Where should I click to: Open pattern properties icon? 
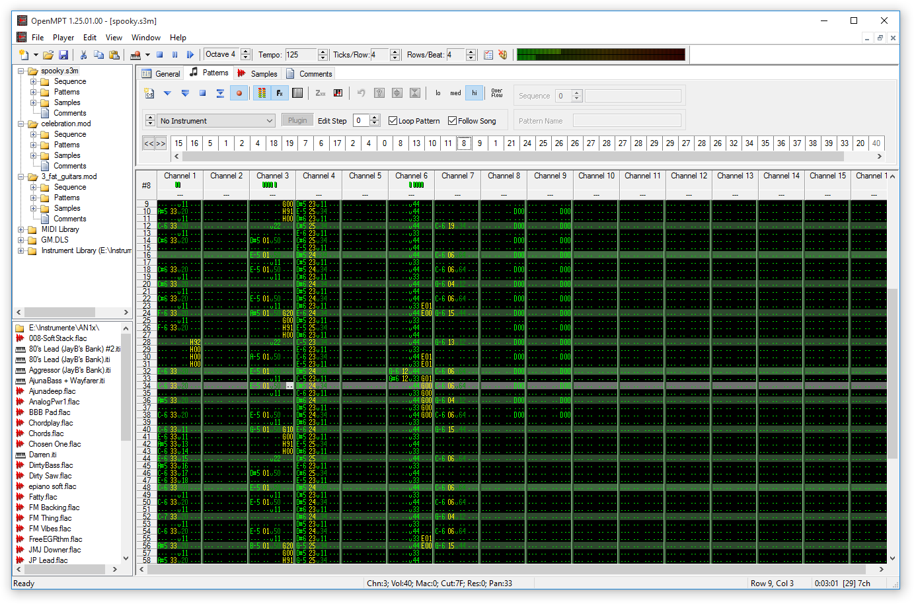(x=297, y=93)
